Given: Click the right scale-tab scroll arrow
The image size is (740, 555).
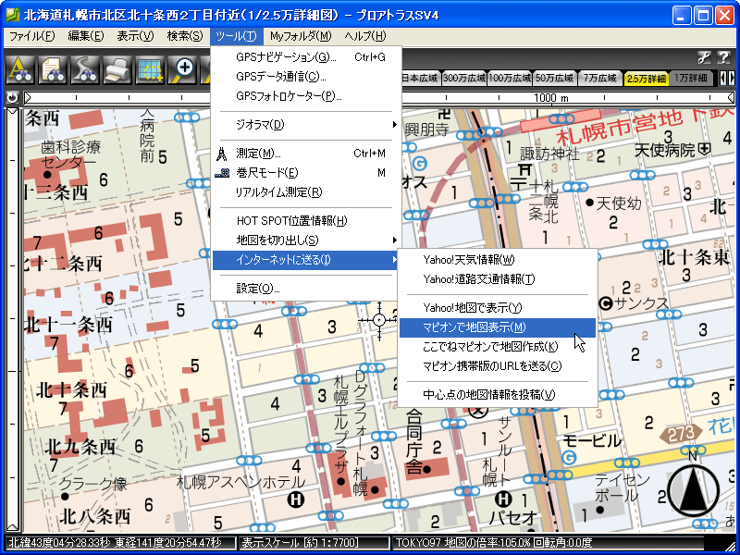Looking at the screenshot, I should (731, 78).
